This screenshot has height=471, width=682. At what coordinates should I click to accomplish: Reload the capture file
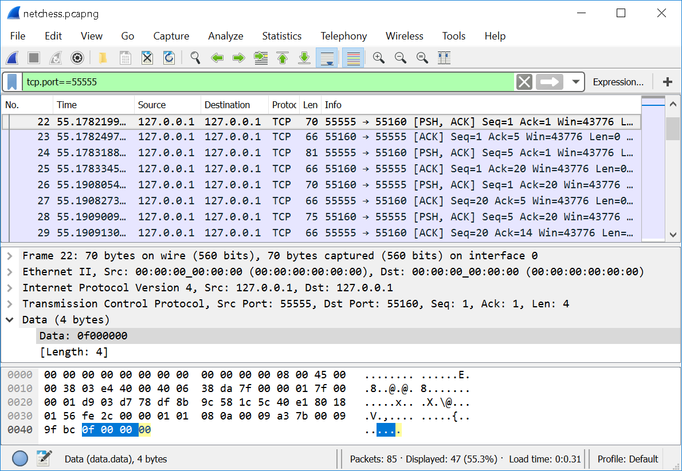(x=169, y=58)
